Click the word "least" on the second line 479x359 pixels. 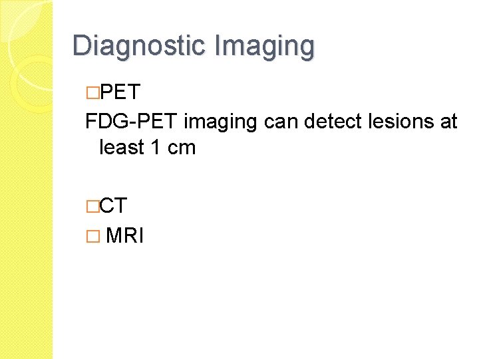pyautogui.click(x=121, y=147)
